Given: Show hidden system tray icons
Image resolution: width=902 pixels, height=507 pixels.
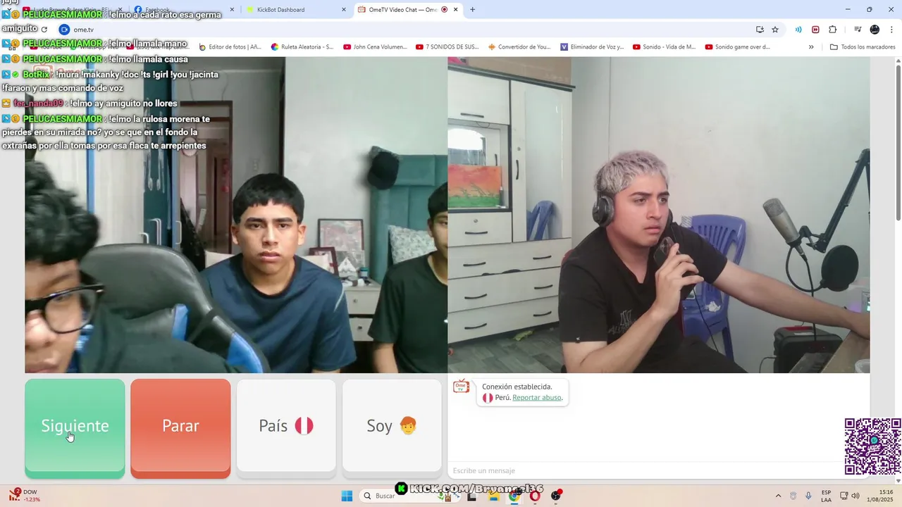Looking at the screenshot, I should click(x=778, y=496).
